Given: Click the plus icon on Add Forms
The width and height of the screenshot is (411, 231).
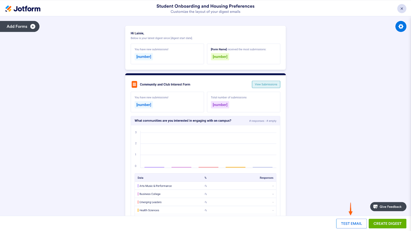Looking at the screenshot, I should coord(33,26).
